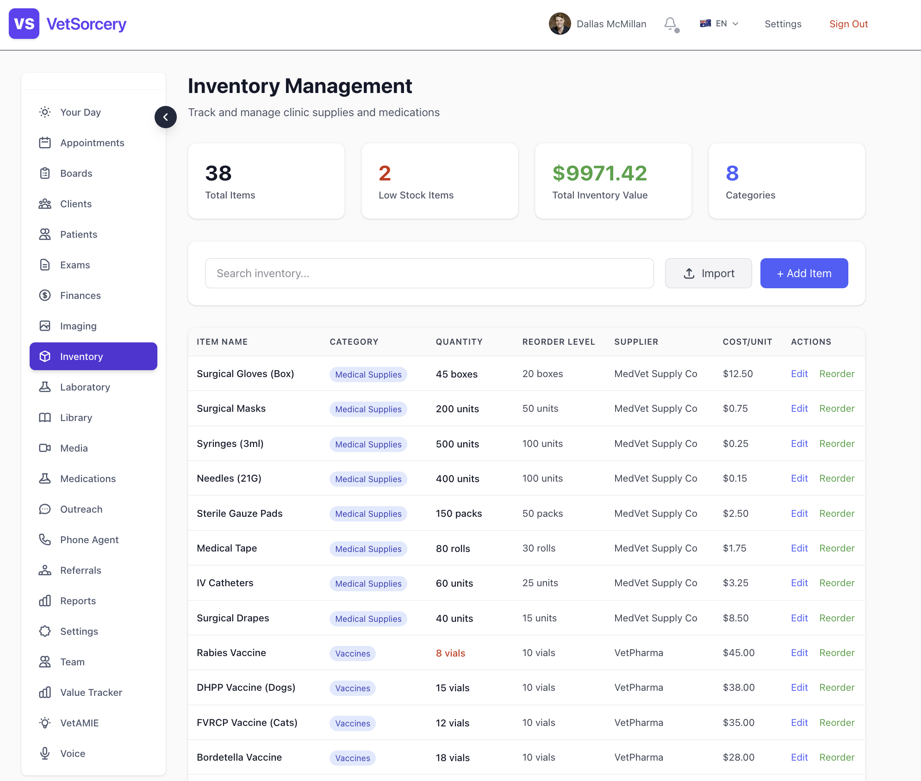The image size is (921, 781).
Task: Open Imaging from the sidebar icon
Action: click(x=45, y=326)
